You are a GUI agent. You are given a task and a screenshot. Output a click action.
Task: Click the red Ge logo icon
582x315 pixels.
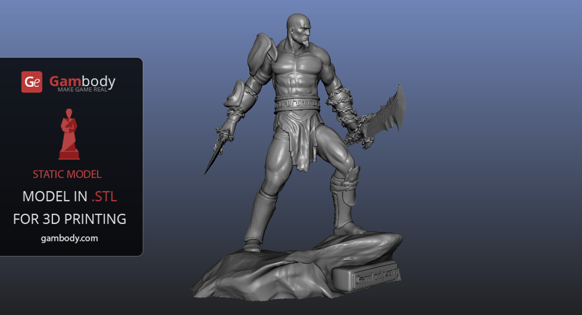(32, 82)
